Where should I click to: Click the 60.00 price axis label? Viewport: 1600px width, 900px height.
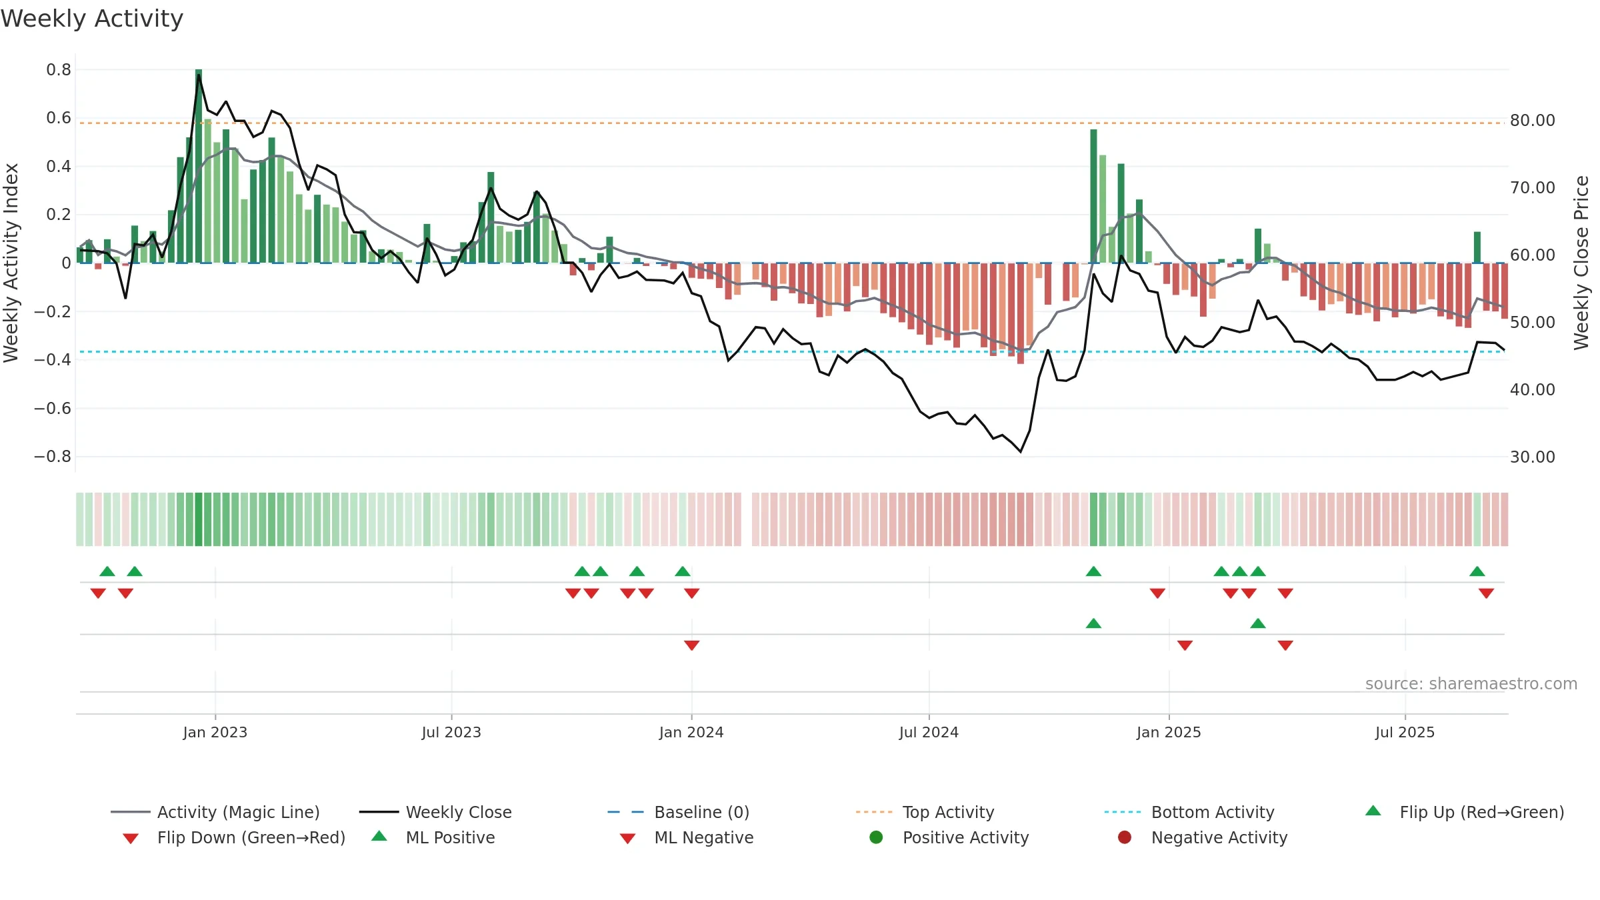[x=1533, y=255]
